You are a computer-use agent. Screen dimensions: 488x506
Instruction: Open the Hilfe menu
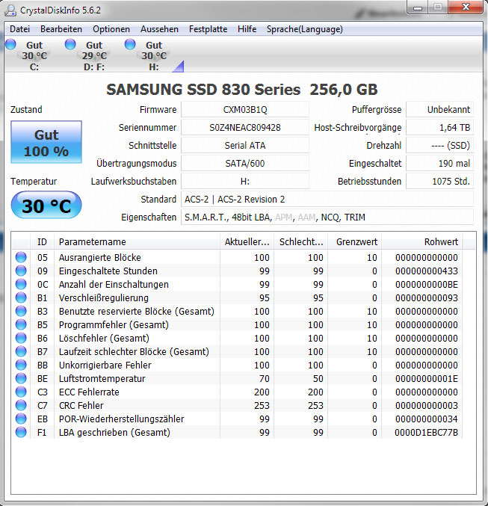(247, 29)
